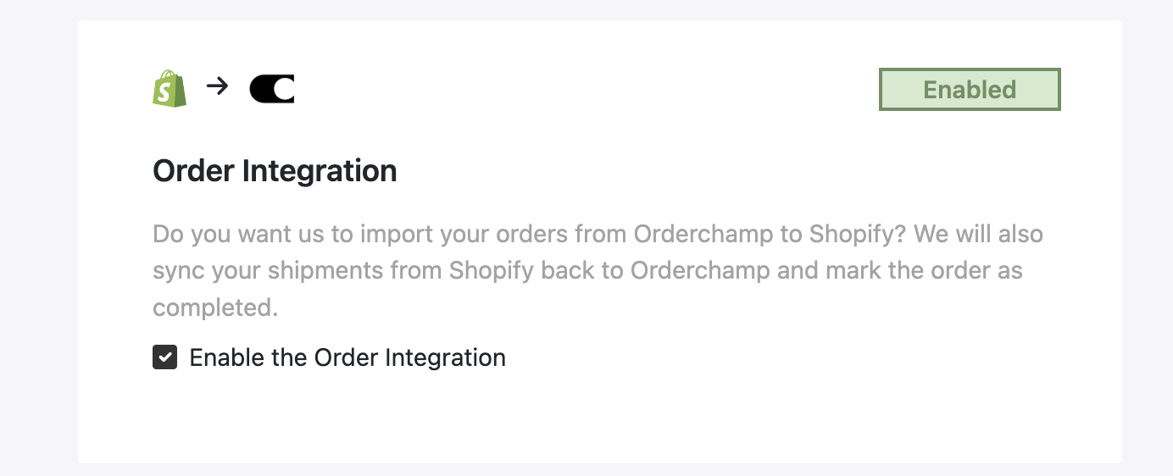Click the white checkmark in the checkbox

click(165, 357)
